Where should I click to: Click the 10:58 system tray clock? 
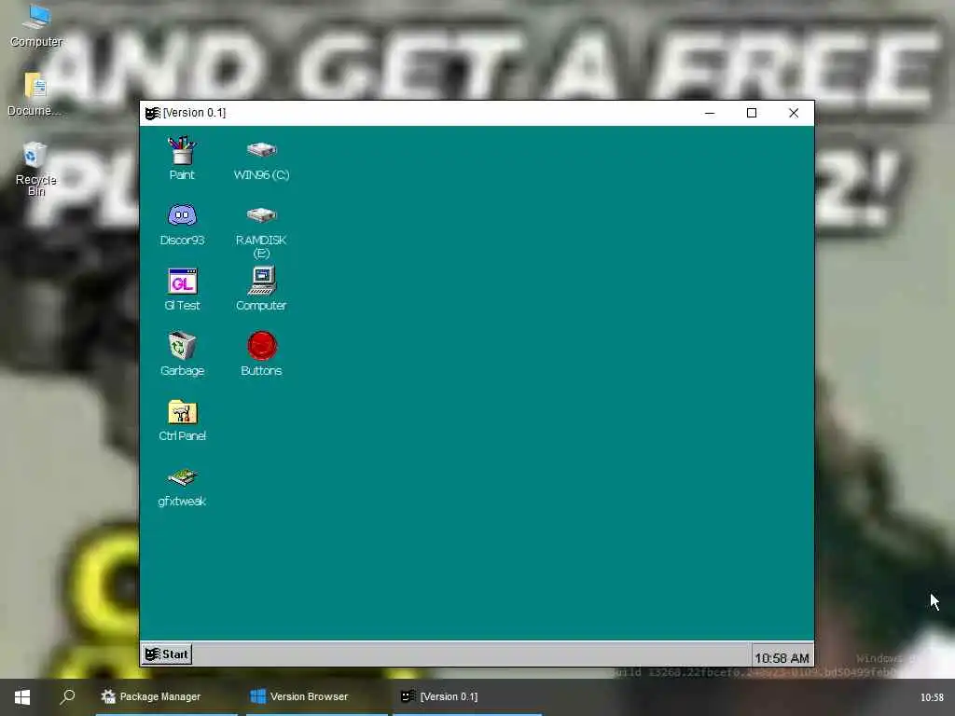click(932, 697)
